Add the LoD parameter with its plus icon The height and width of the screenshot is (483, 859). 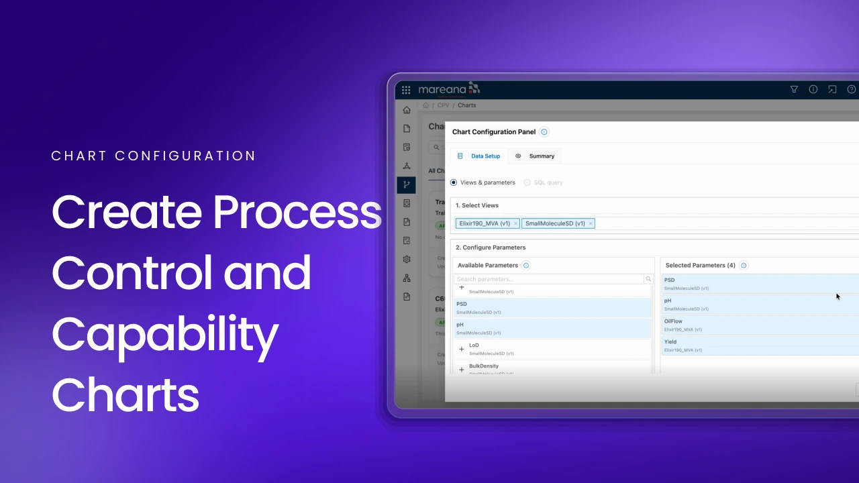click(462, 349)
